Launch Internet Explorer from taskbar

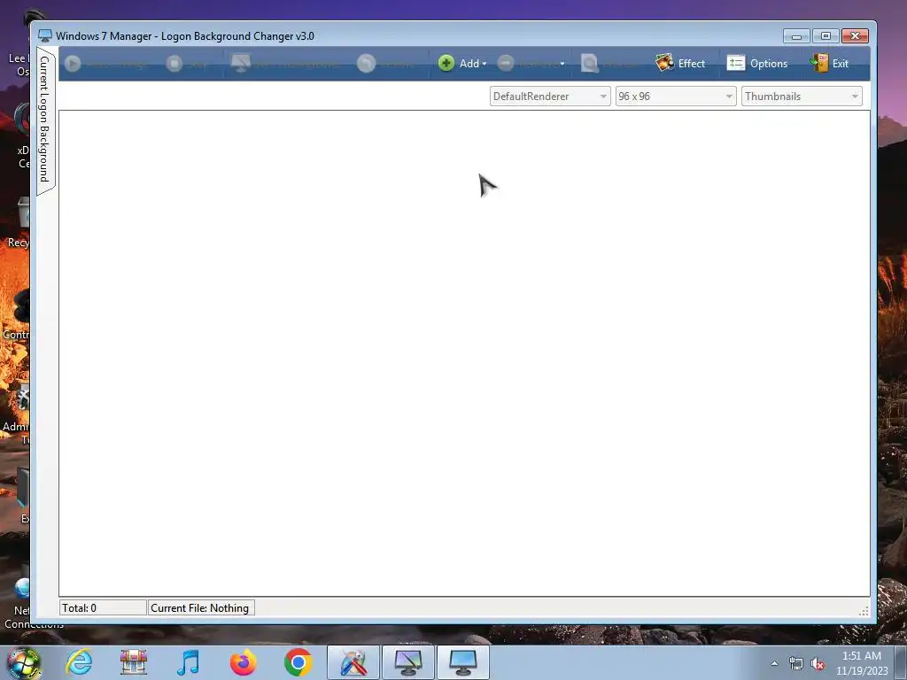[x=79, y=662]
